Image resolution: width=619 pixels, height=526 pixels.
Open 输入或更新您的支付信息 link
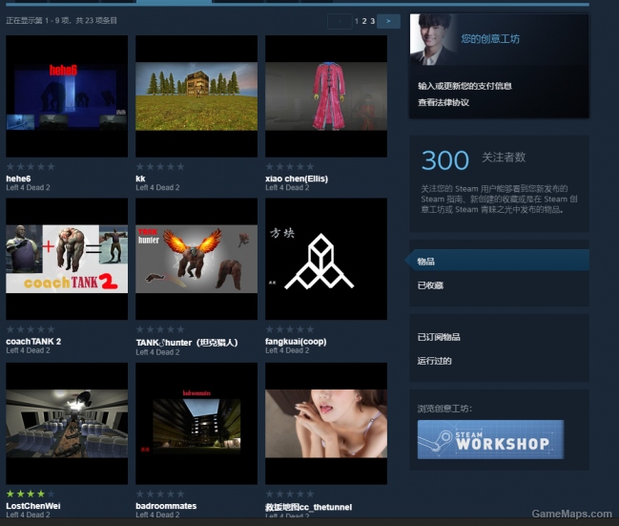[x=464, y=86]
